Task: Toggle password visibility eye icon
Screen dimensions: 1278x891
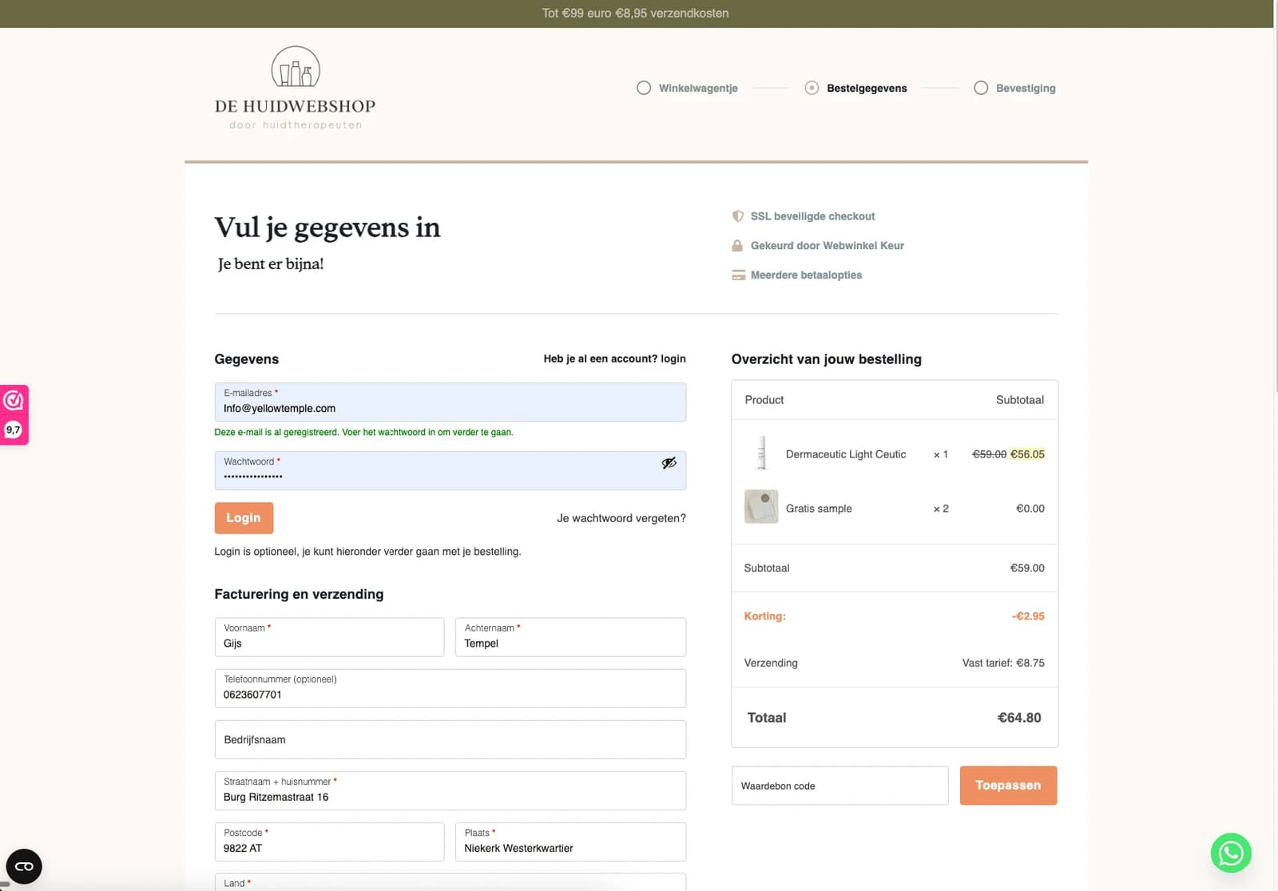Action: 669,463
